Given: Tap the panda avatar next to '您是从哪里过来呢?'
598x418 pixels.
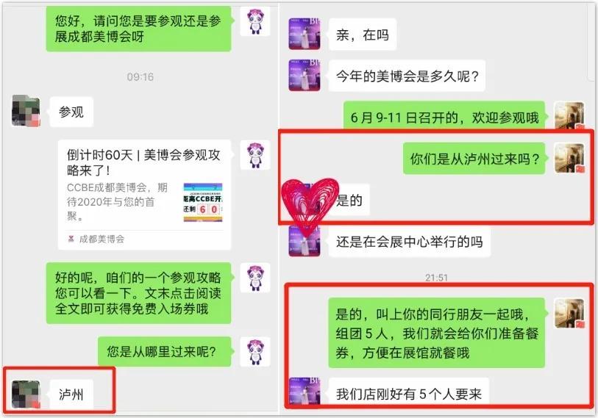Looking at the screenshot, I should pos(255,352).
